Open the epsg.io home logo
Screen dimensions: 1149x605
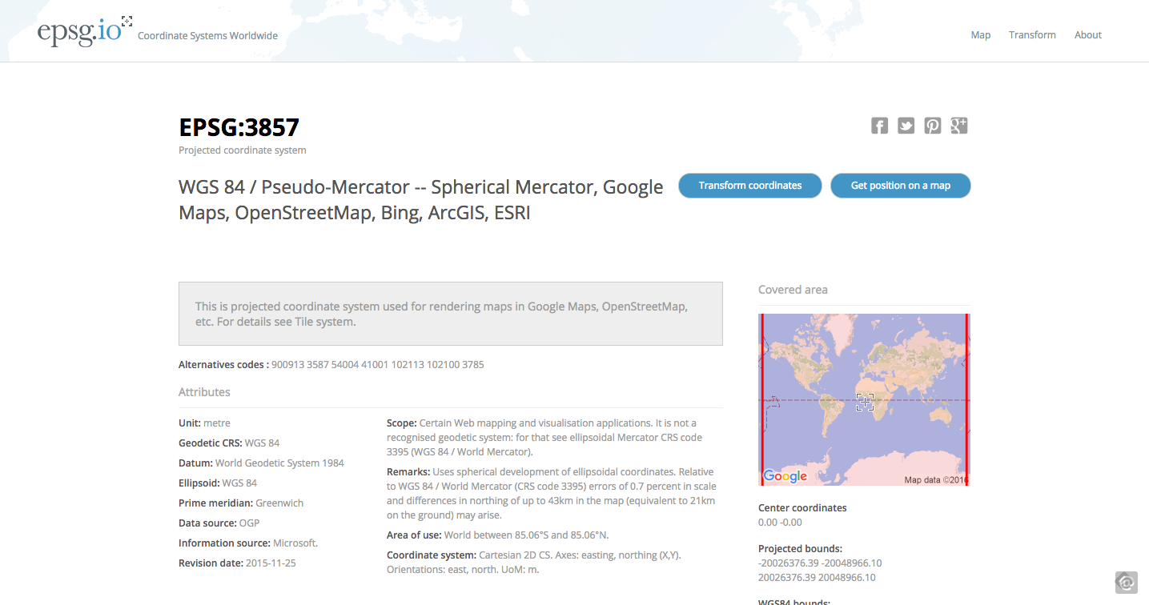coord(84,31)
